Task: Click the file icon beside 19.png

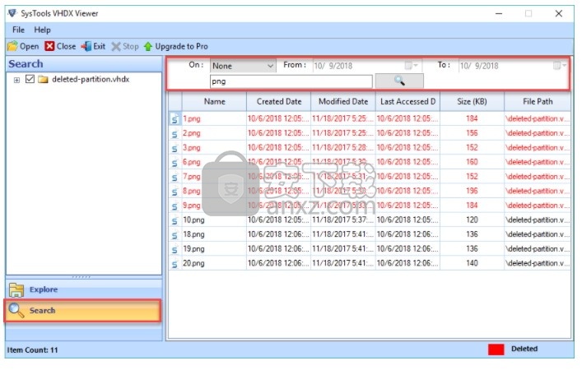Action: click(x=175, y=249)
